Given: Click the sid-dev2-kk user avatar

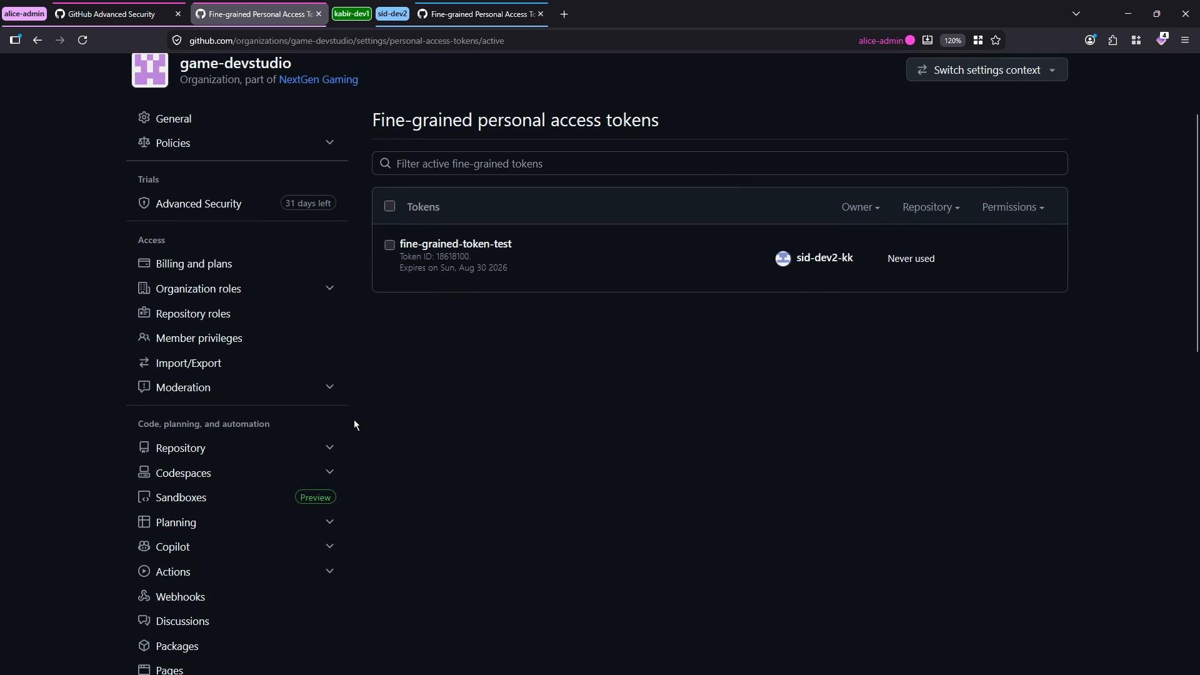Looking at the screenshot, I should (782, 259).
